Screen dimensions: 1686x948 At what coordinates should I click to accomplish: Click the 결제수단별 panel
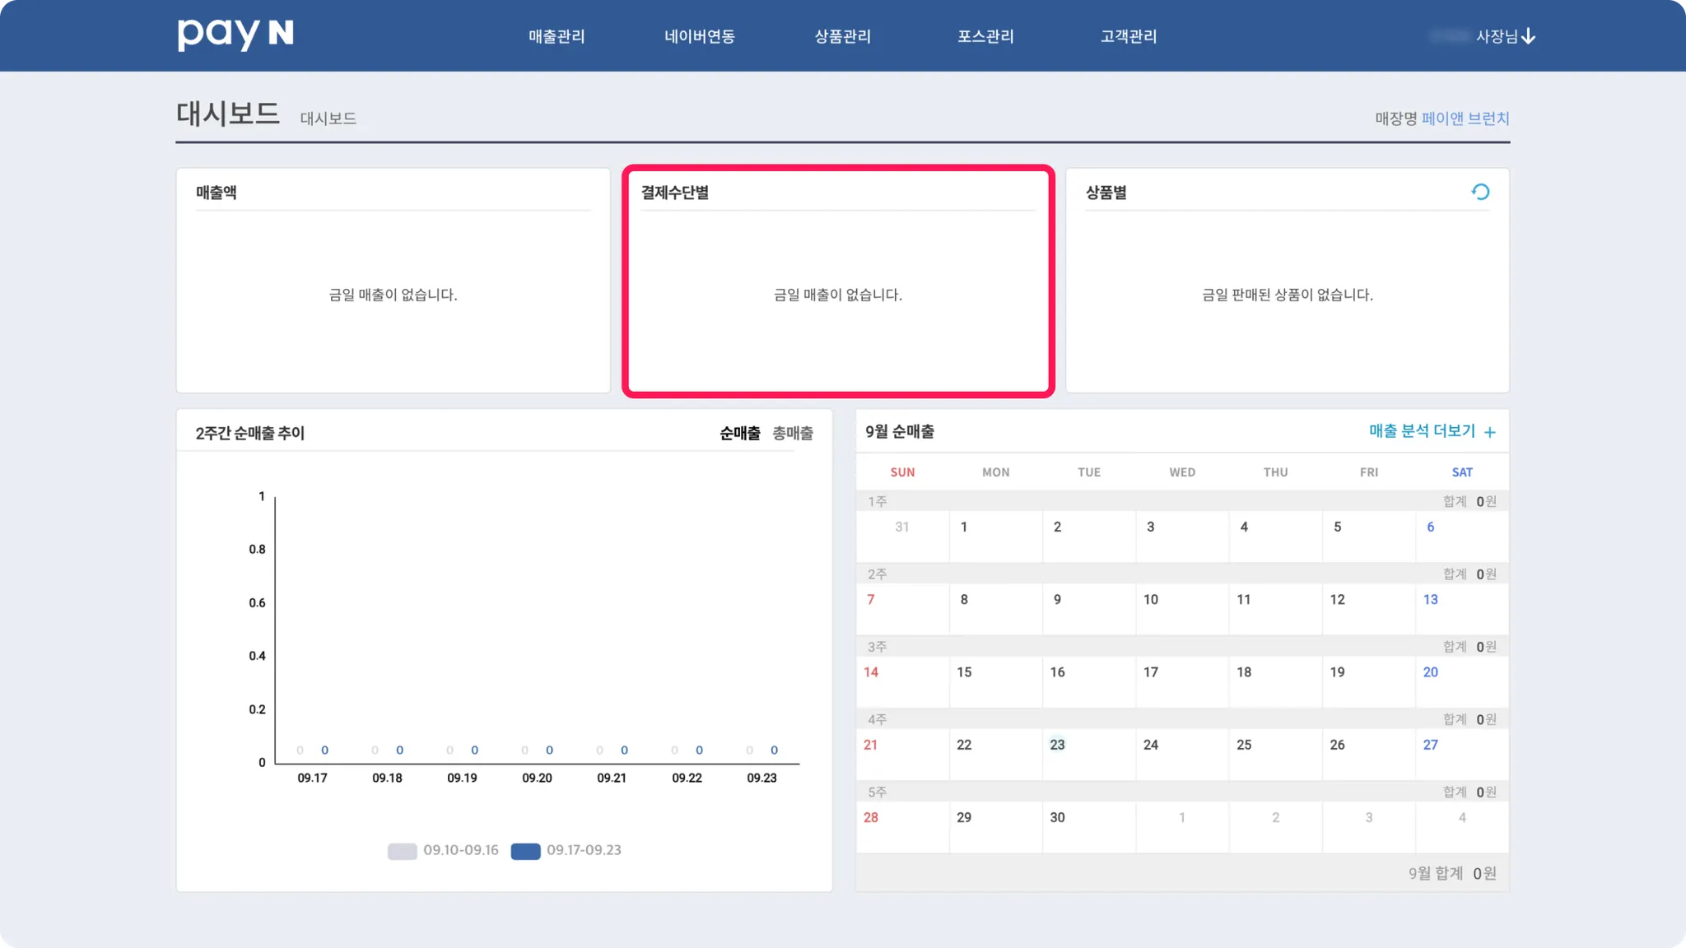click(838, 281)
